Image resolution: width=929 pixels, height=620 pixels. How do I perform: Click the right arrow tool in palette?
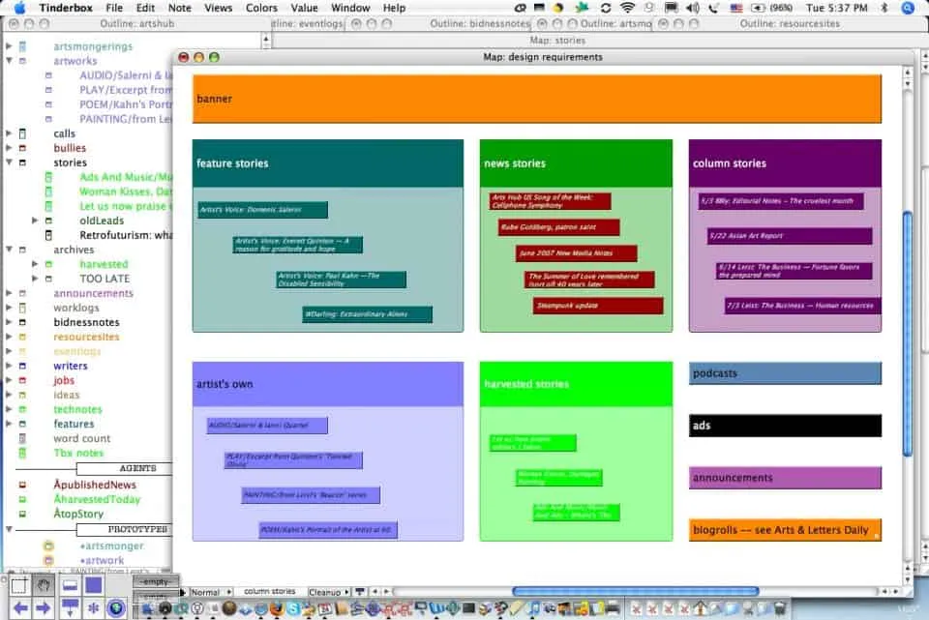pyautogui.click(x=43, y=608)
